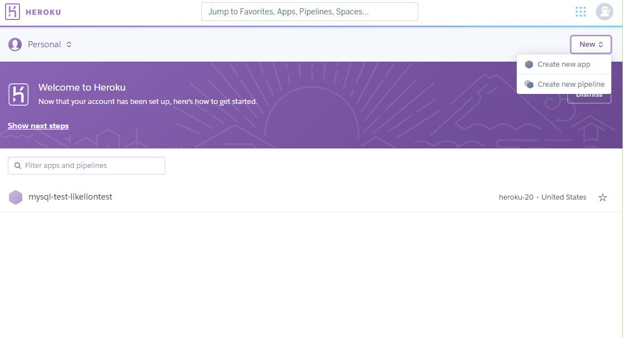The width and height of the screenshot is (623, 338).
Task: Choose Create new app from the menu
Action: pos(564,64)
